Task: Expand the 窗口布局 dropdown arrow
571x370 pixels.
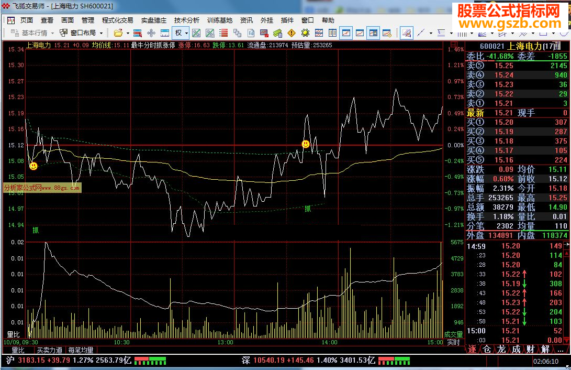Action: point(101,33)
